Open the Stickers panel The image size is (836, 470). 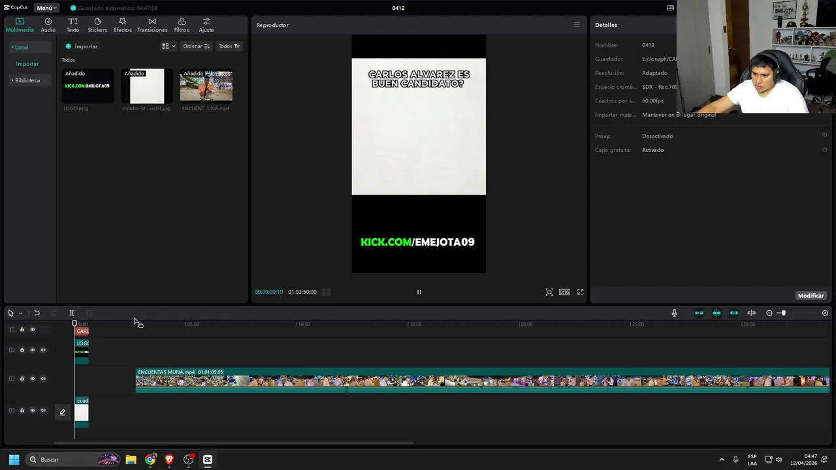(x=97, y=25)
